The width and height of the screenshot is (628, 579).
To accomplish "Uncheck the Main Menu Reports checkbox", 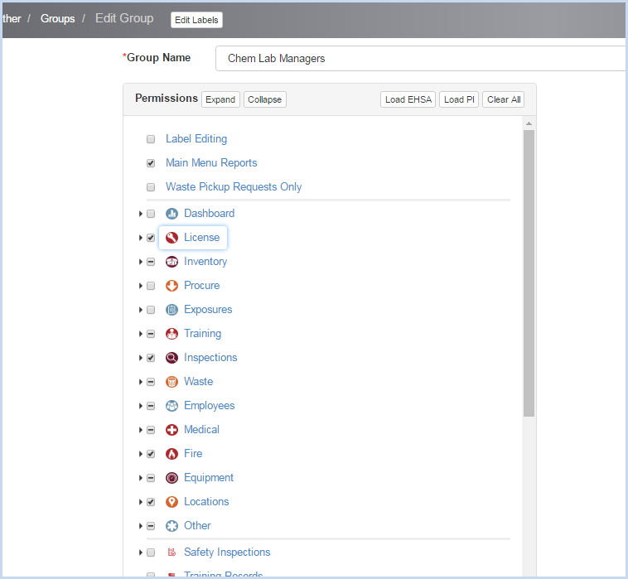I will click(x=151, y=163).
